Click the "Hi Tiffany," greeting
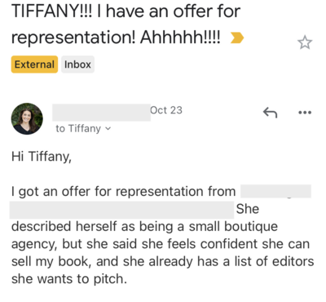This screenshot has height=302, width=326. [x=42, y=157]
